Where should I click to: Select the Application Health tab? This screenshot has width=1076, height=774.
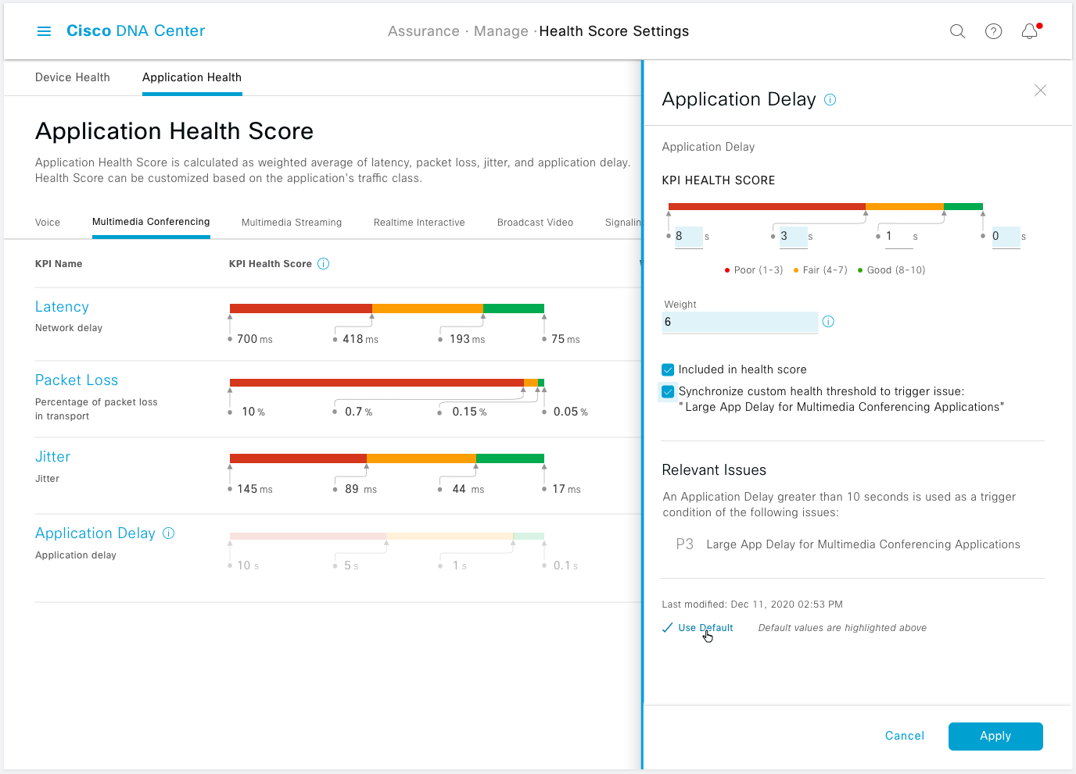[x=192, y=77]
